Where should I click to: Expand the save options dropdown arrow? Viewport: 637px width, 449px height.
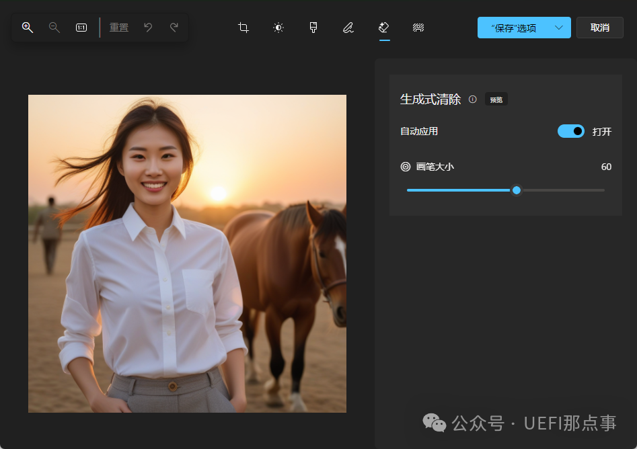(559, 28)
